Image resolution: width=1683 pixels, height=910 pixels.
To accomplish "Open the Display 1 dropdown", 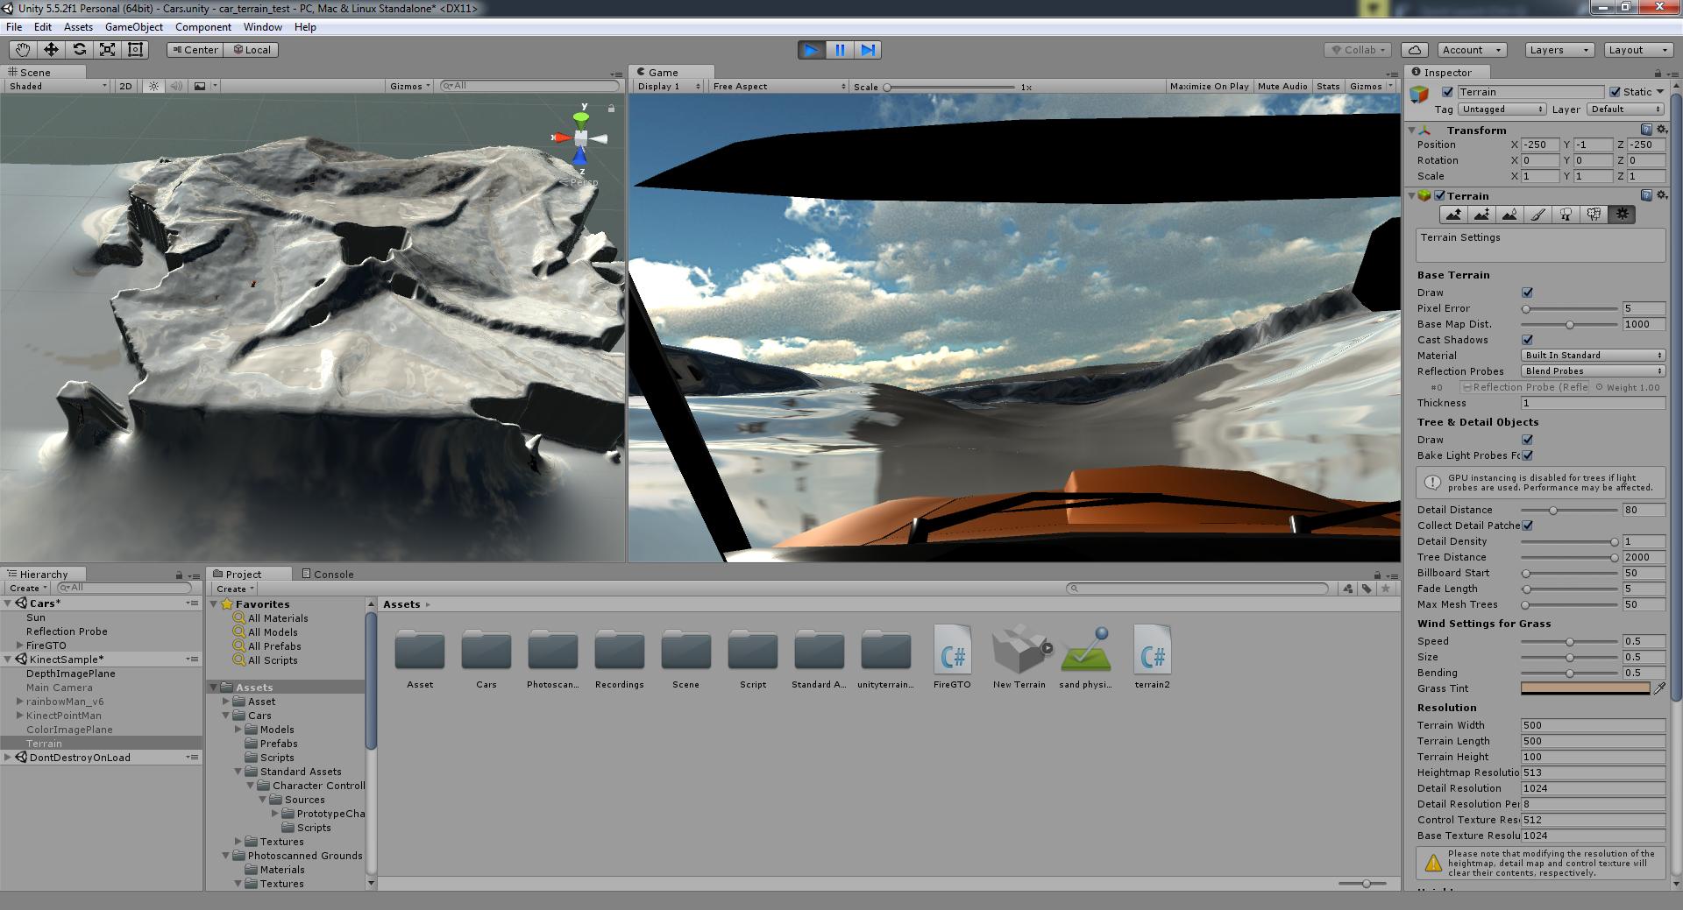I will [669, 86].
